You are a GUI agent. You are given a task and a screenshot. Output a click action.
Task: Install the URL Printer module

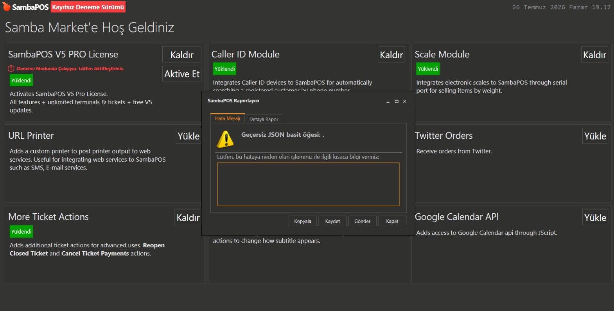[189, 136]
